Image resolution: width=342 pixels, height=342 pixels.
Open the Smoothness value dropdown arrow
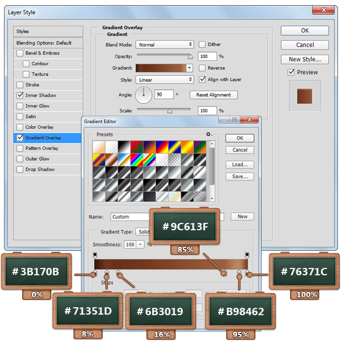[140, 245]
